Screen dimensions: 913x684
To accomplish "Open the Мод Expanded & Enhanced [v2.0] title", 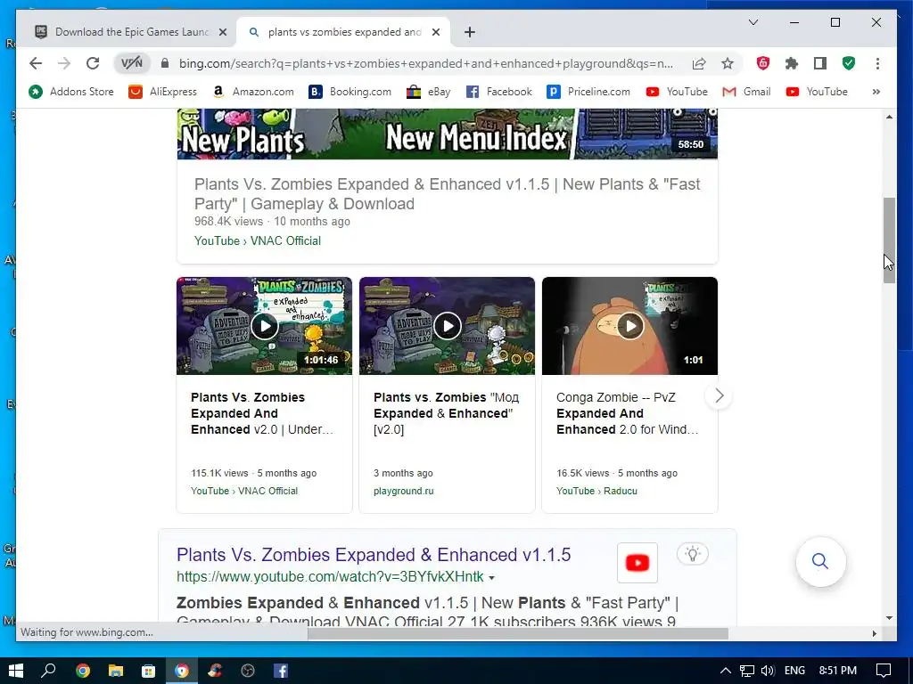I will [446, 413].
